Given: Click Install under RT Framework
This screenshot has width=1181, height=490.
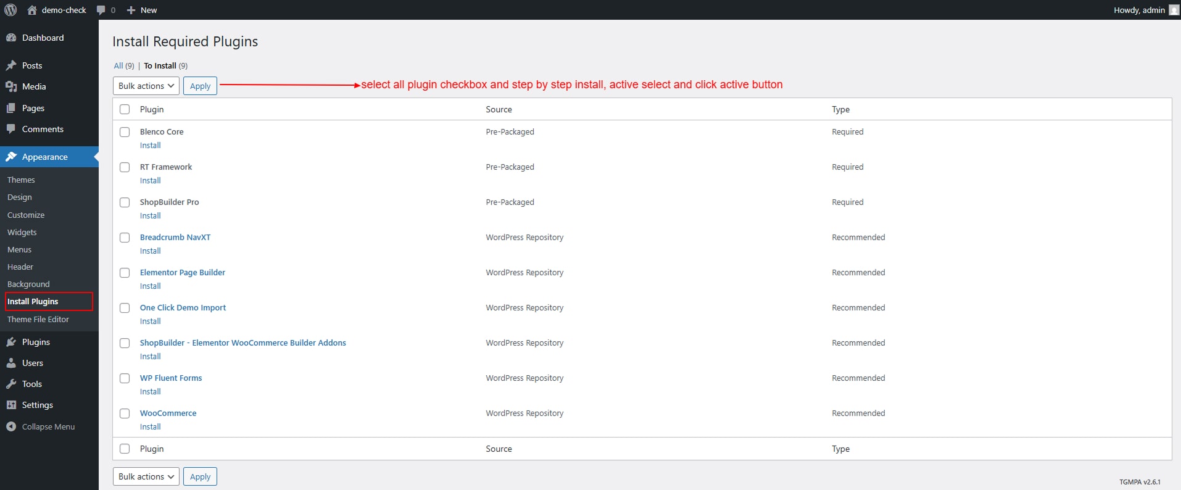Looking at the screenshot, I should 150,181.
